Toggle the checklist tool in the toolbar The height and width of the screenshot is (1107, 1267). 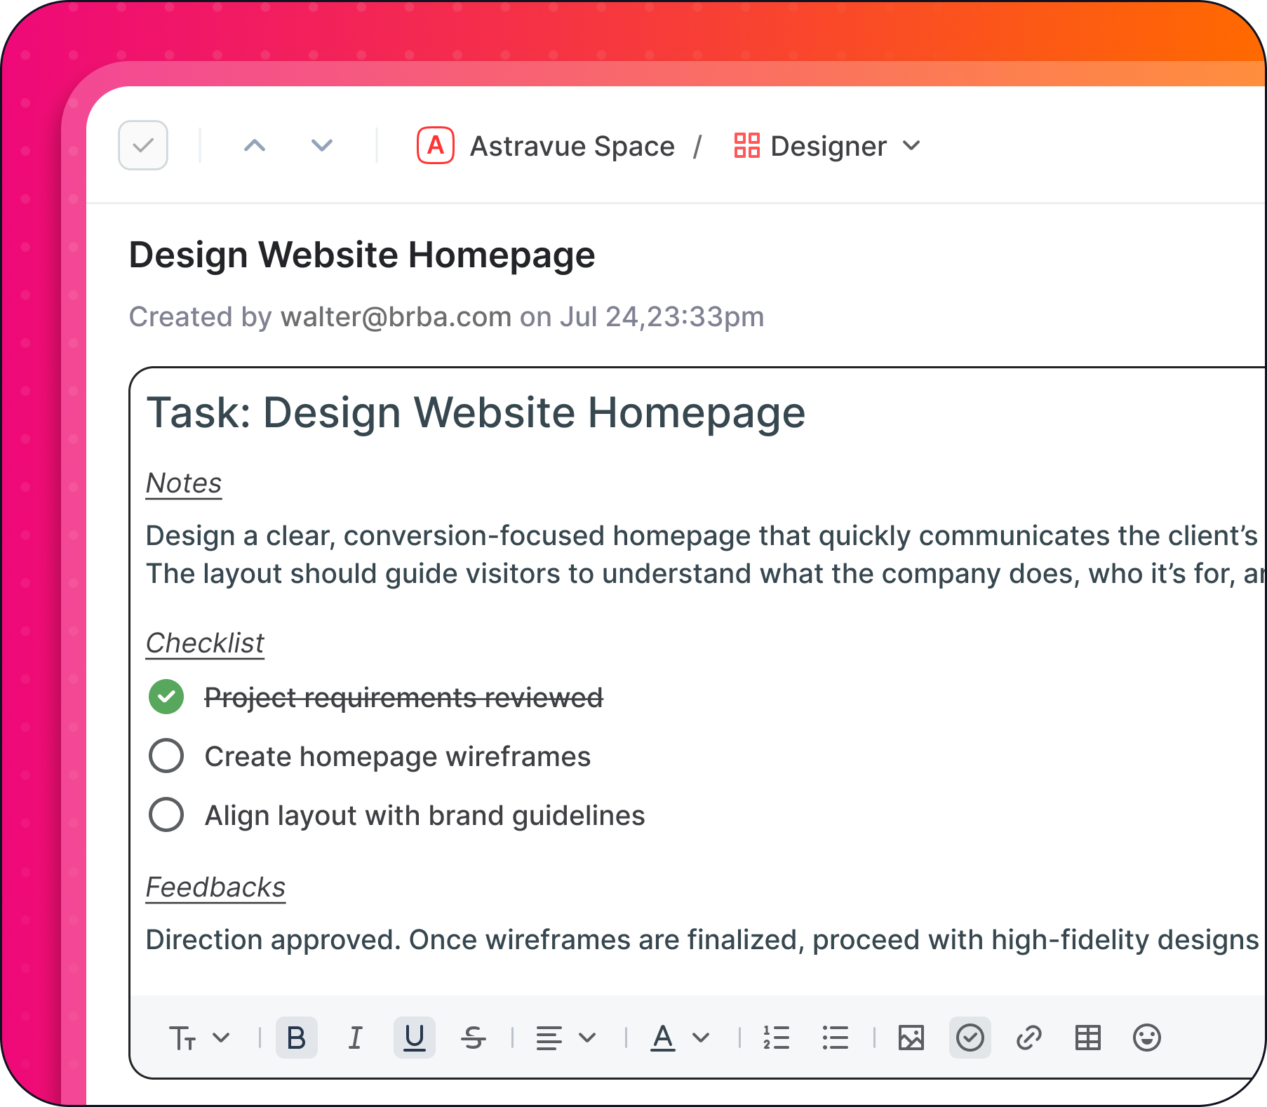(970, 1038)
